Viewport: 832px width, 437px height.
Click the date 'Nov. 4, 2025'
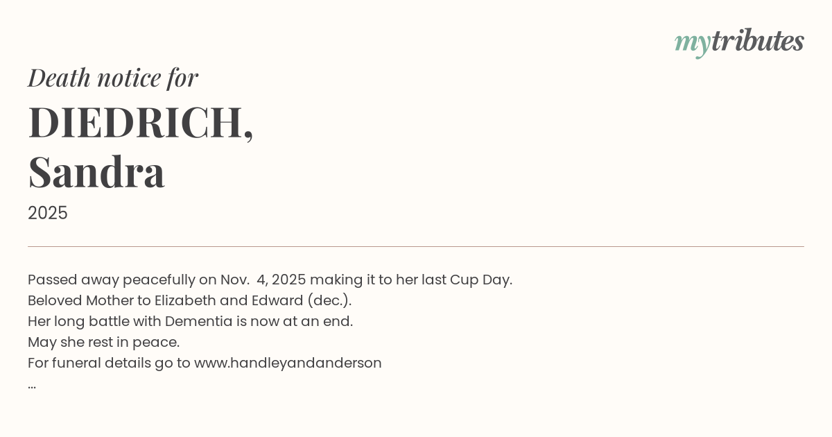pyautogui.click(x=263, y=280)
